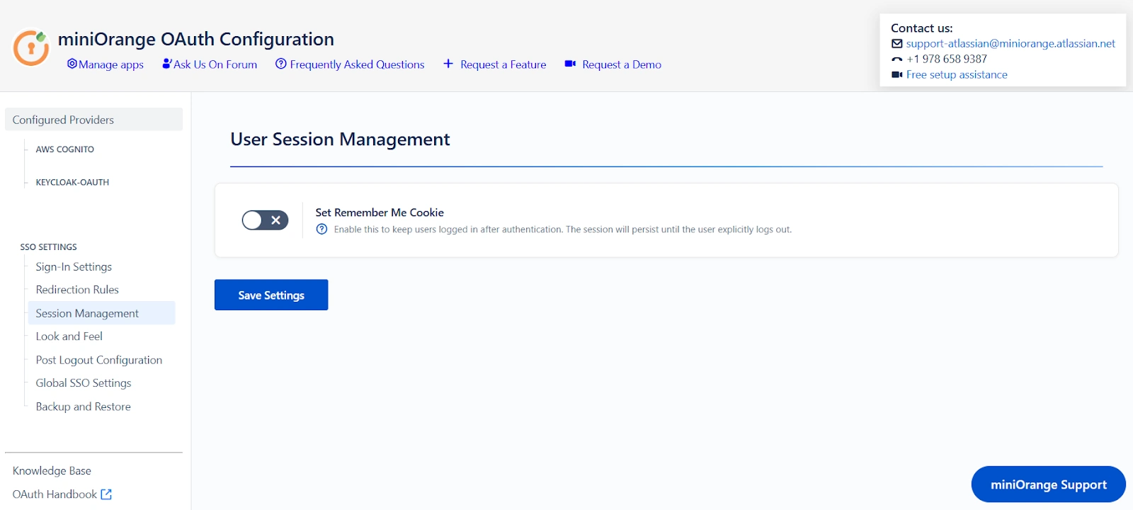Viewport: 1133px width, 510px height.
Task: Click the SSO SETTINGS section heading
Action: tap(49, 247)
